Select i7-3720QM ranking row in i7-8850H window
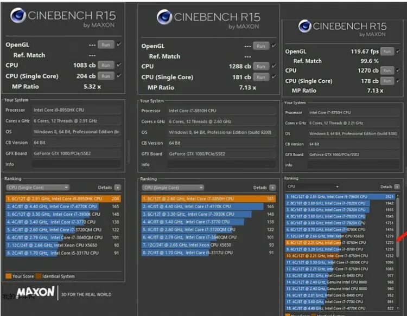 [x=208, y=229]
